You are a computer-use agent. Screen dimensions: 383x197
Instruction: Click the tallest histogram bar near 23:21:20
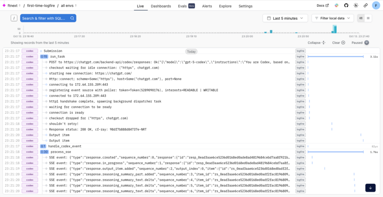tap(335, 29)
